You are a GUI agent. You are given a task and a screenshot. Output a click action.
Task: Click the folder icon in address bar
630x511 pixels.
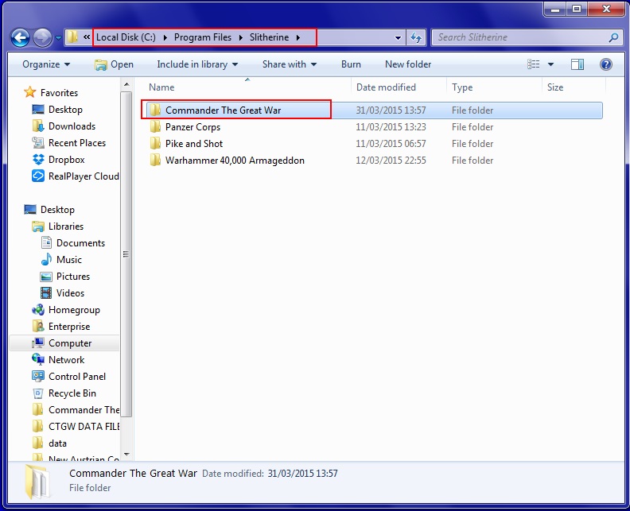click(x=72, y=37)
